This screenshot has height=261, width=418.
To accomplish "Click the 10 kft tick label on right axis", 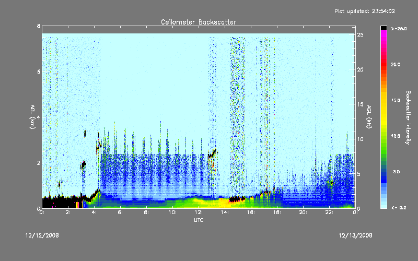I will [x=361, y=139].
